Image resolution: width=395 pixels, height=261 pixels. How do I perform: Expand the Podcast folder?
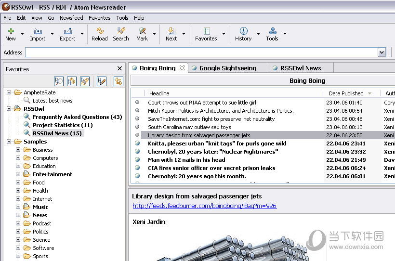pyautogui.click(x=18, y=223)
